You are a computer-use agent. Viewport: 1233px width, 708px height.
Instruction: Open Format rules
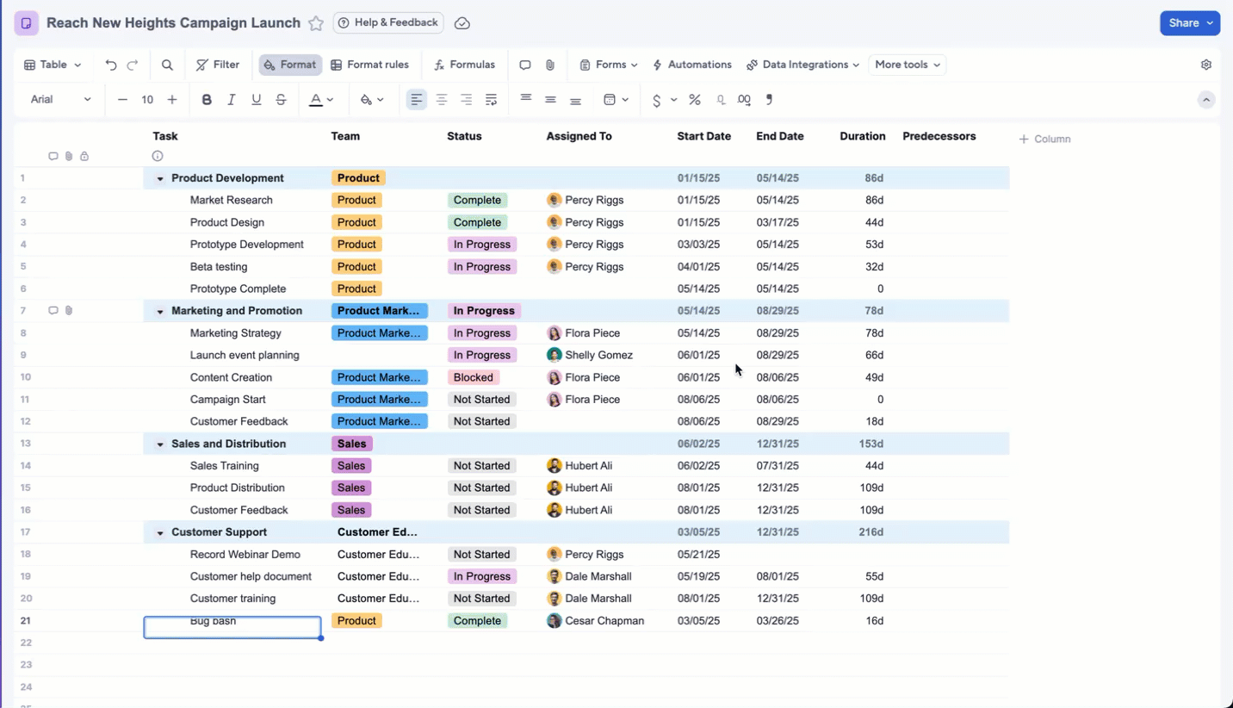(x=369, y=65)
